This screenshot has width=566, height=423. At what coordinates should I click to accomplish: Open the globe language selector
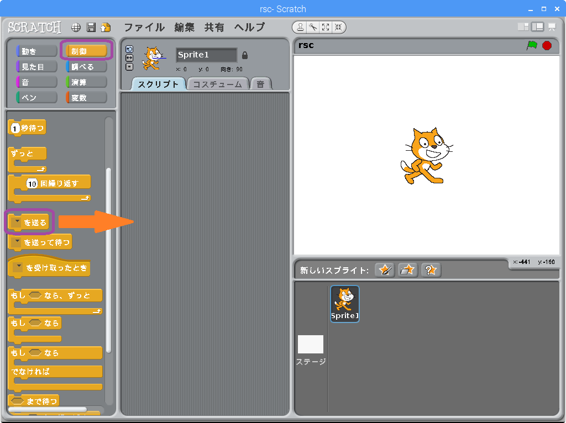pos(76,28)
